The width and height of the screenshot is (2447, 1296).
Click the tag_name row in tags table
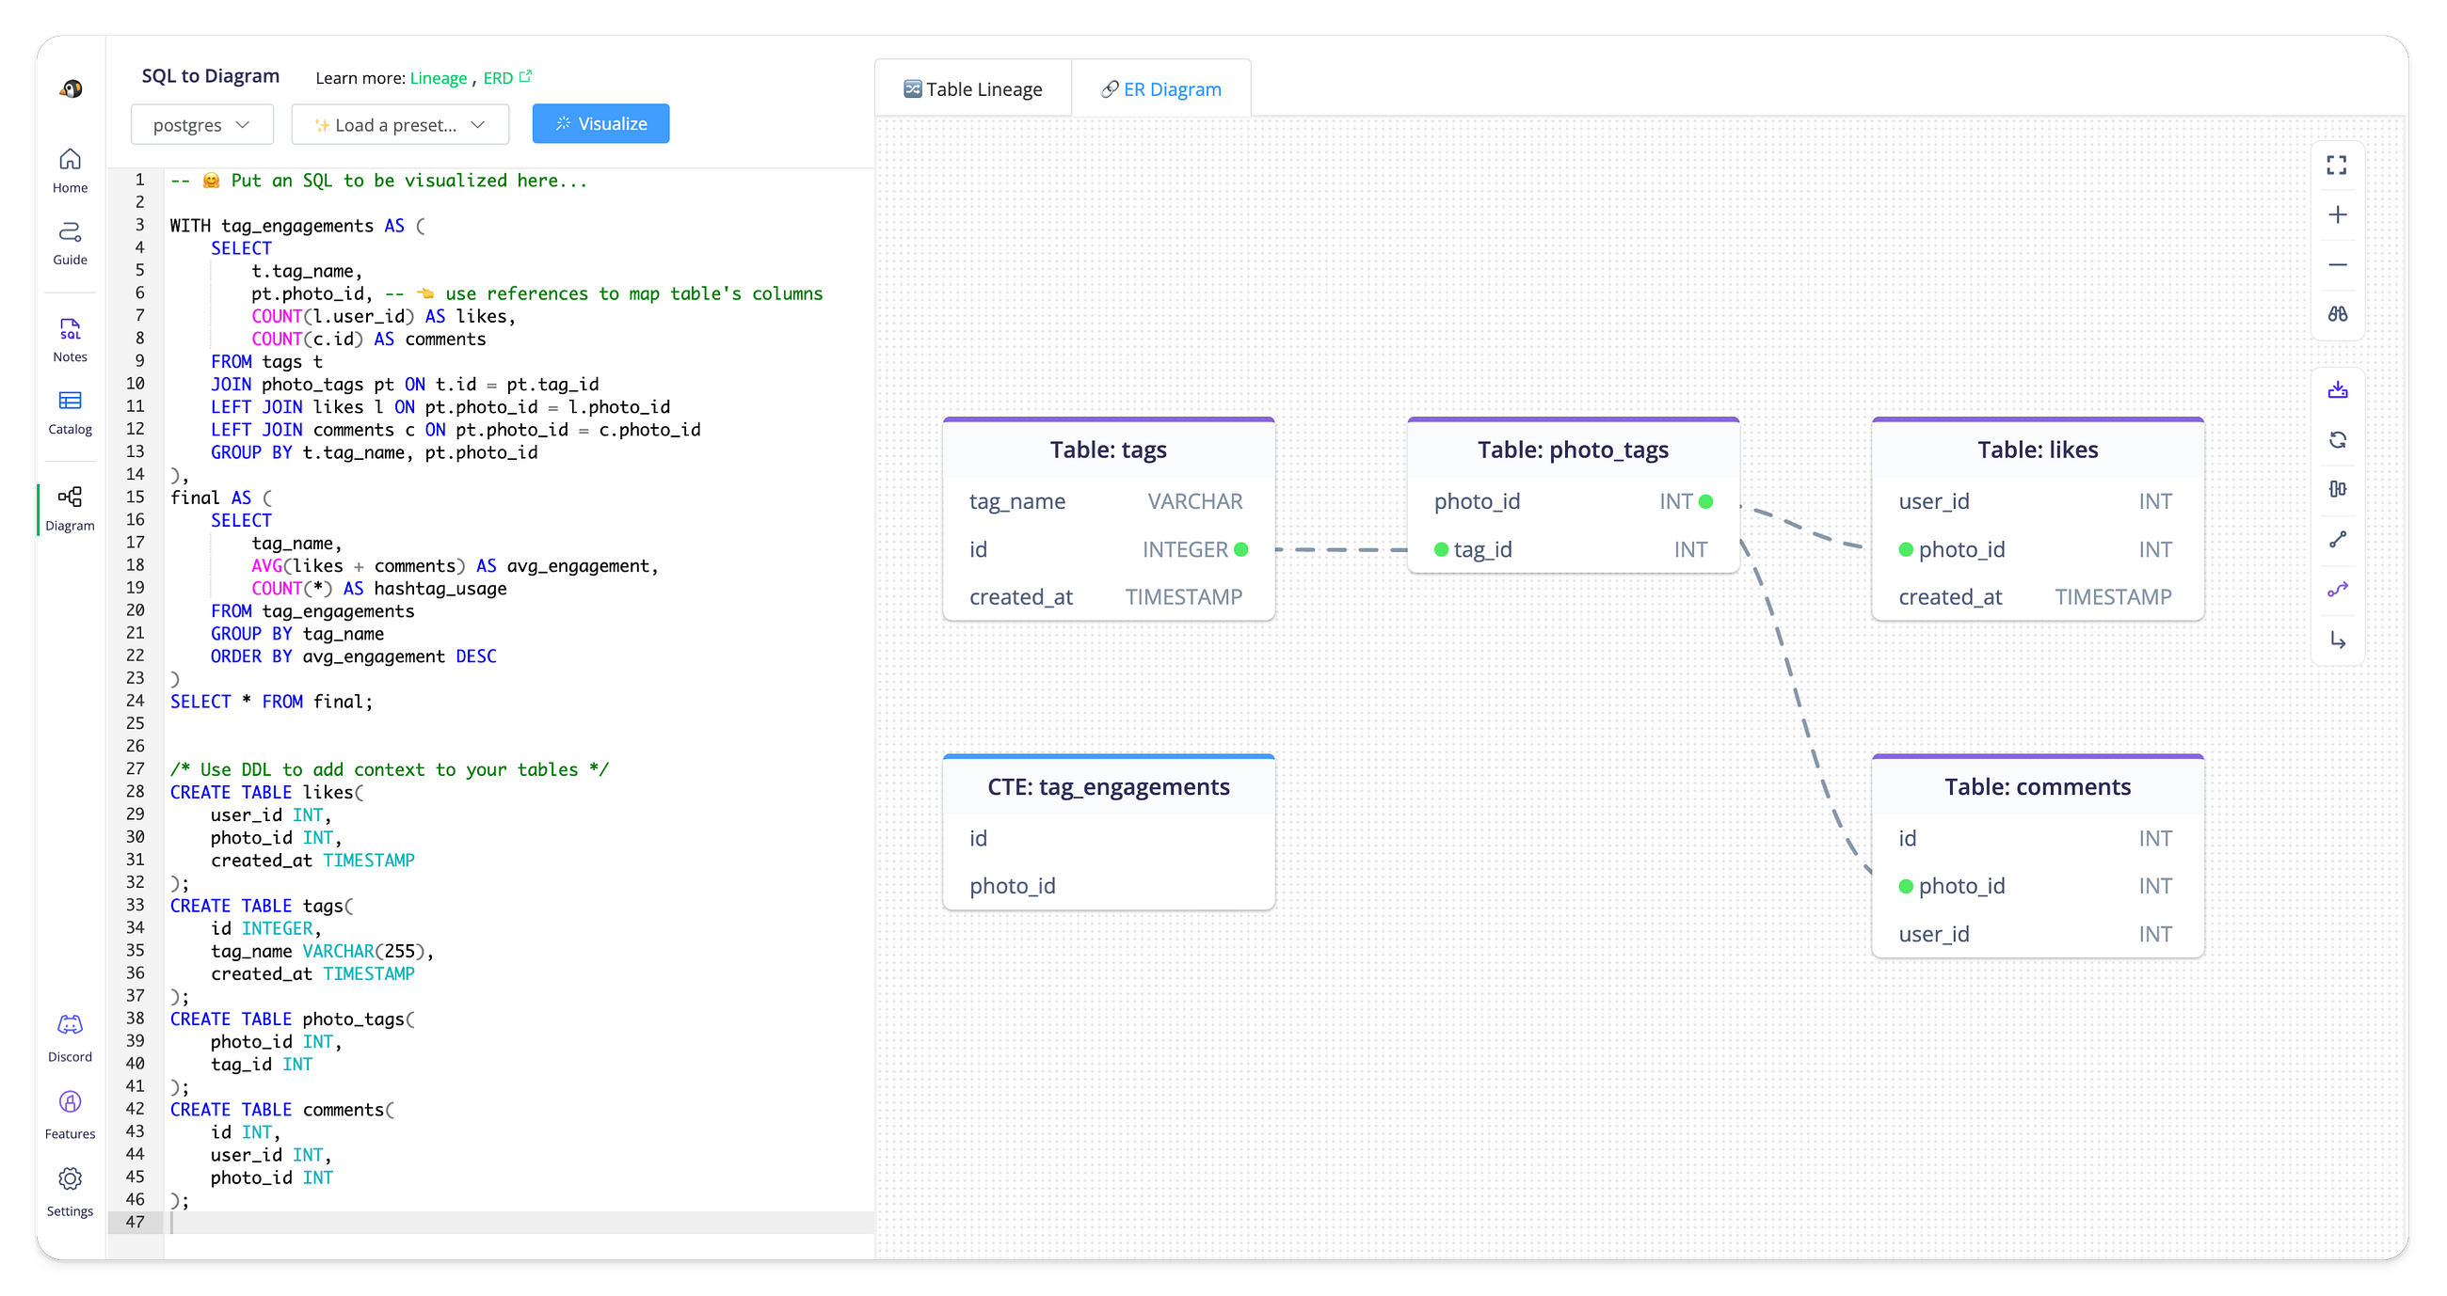[x=1108, y=501]
